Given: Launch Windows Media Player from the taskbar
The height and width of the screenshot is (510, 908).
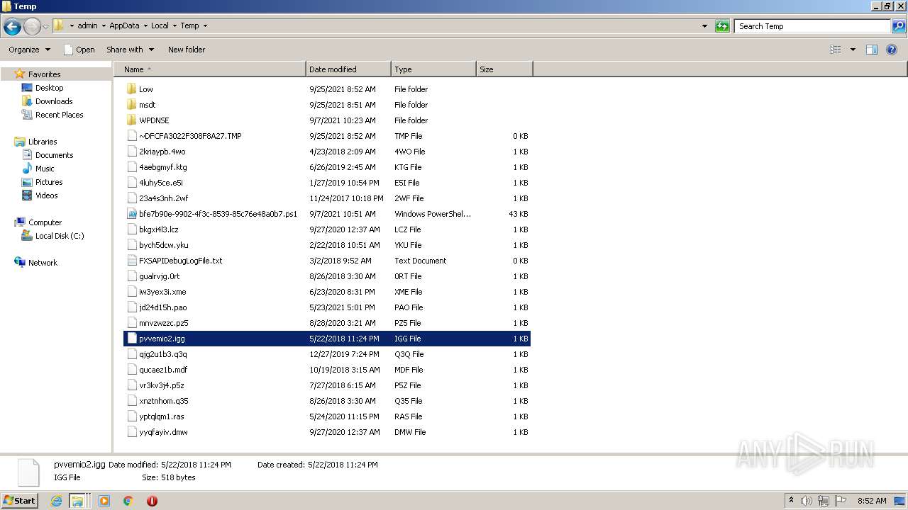Looking at the screenshot, I should [x=104, y=501].
